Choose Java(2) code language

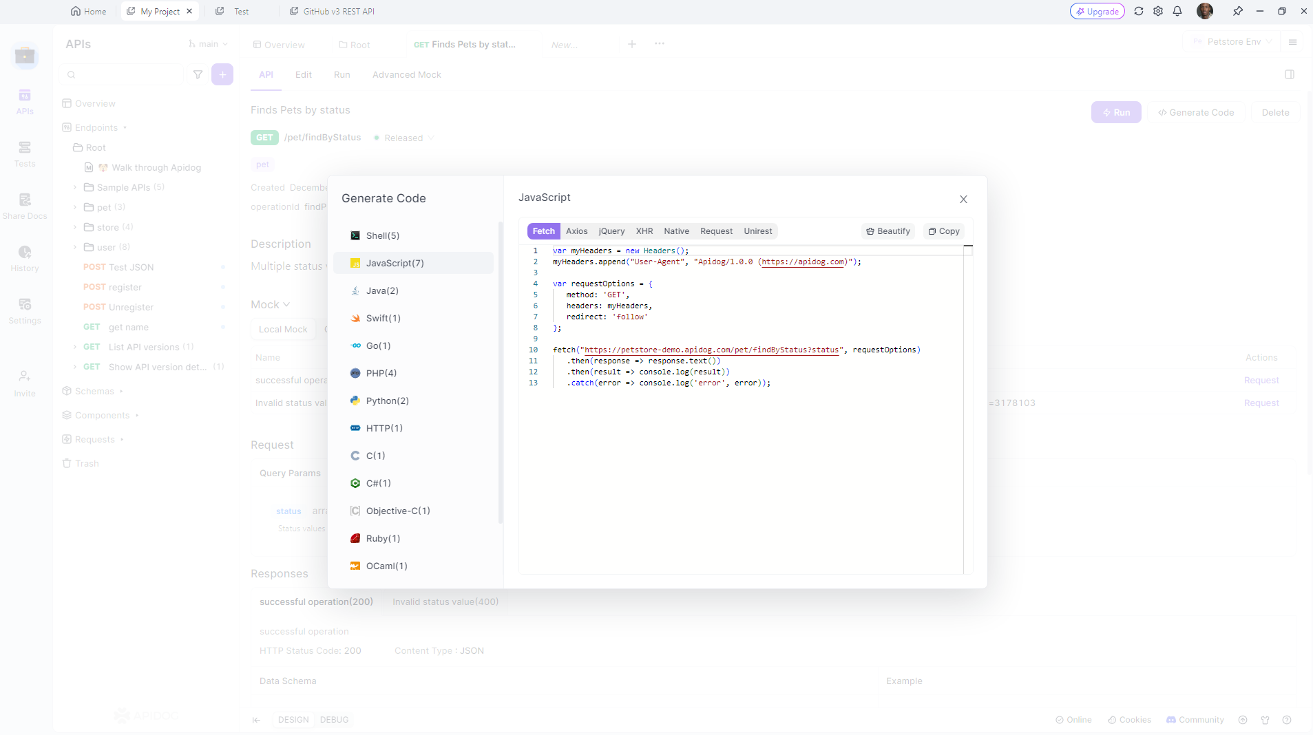(x=413, y=290)
